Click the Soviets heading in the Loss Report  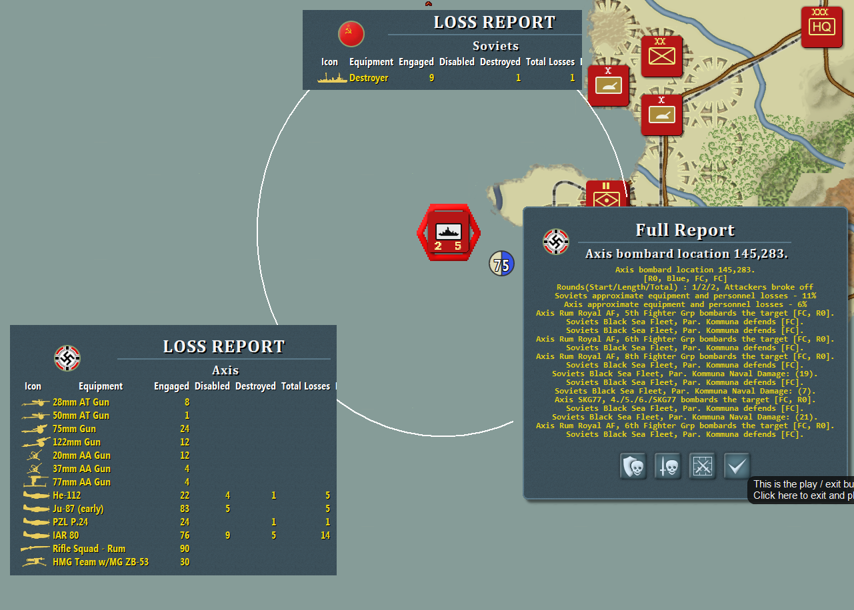[x=495, y=46]
